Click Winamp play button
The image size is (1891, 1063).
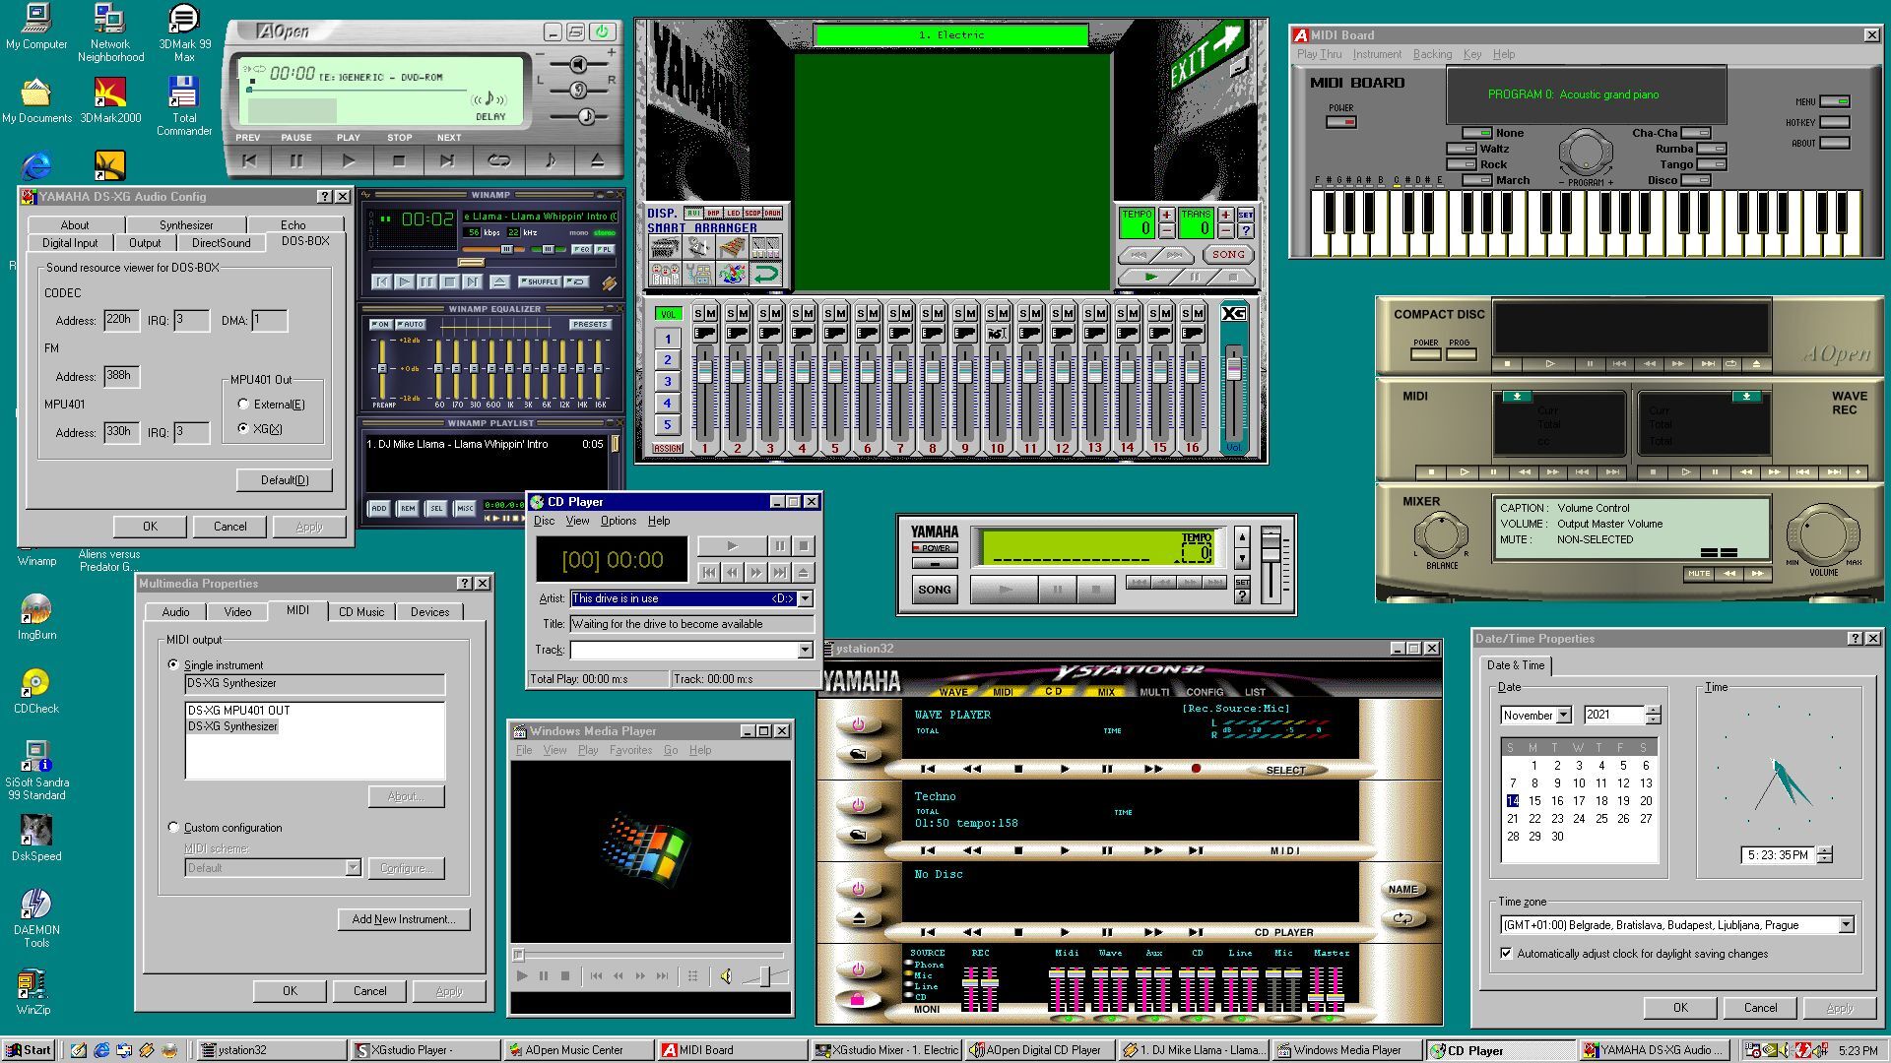(x=404, y=281)
